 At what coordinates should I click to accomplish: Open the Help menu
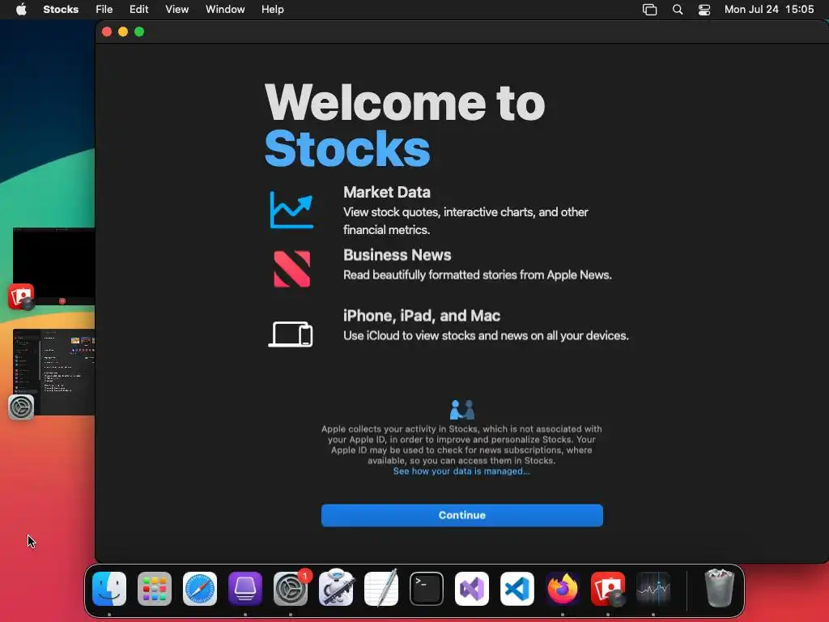pyautogui.click(x=272, y=10)
